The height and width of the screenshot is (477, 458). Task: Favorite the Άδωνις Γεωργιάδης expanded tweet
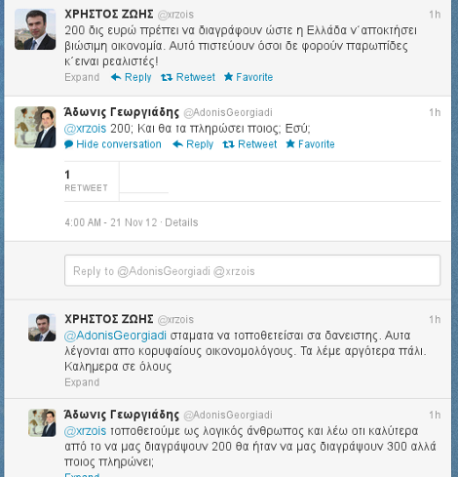[310, 144]
